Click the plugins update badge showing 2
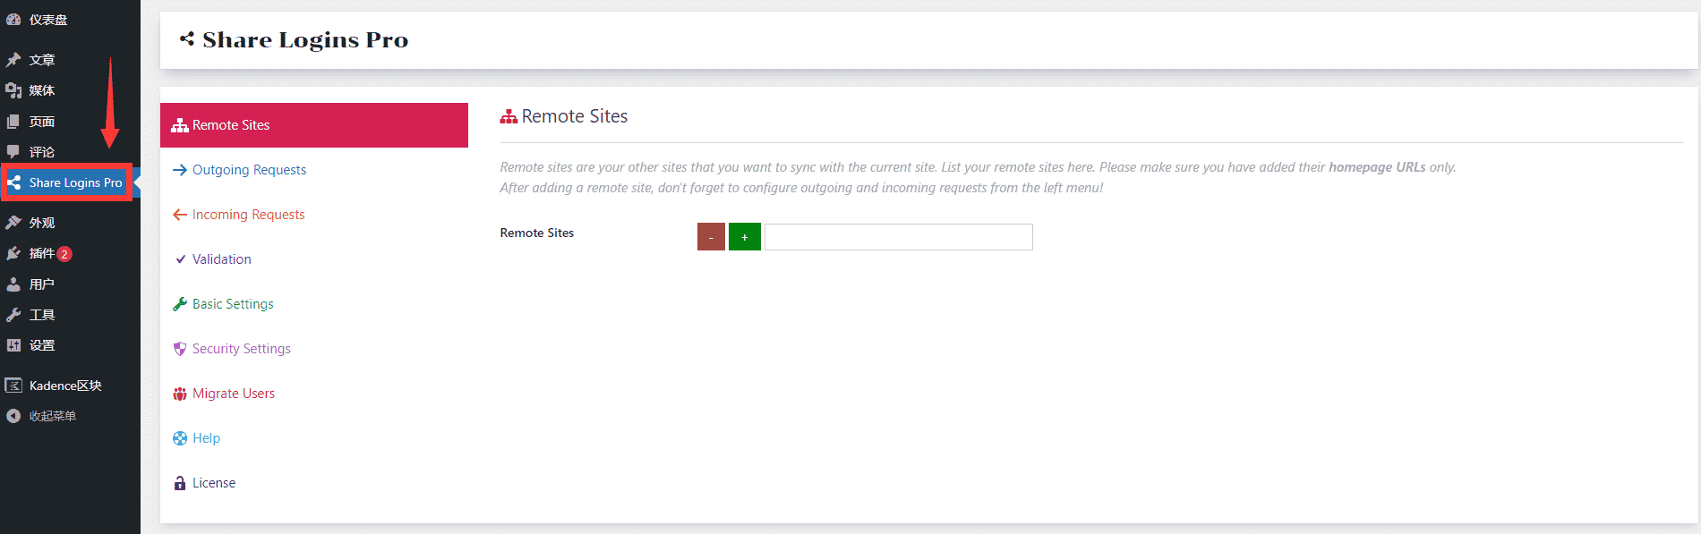Screen dimensions: 1701x534 (x=64, y=254)
